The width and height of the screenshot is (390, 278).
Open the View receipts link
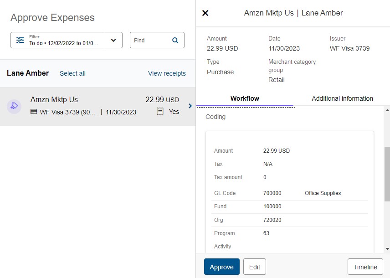click(x=167, y=73)
